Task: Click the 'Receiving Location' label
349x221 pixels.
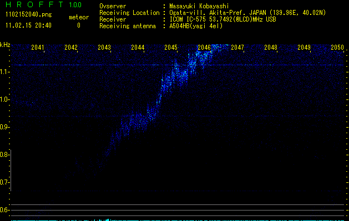Action: click(x=129, y=13)
